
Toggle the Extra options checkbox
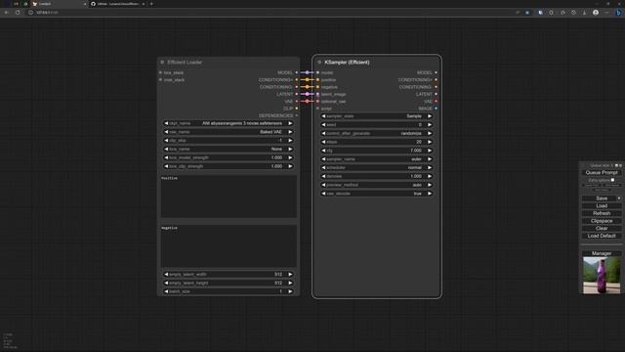click(x=612, y=180)
